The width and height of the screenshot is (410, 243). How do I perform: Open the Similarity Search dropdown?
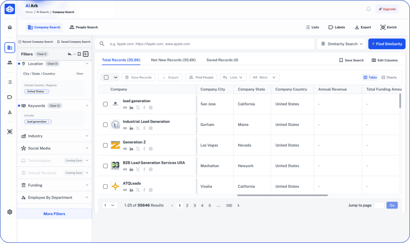[341, 44]
